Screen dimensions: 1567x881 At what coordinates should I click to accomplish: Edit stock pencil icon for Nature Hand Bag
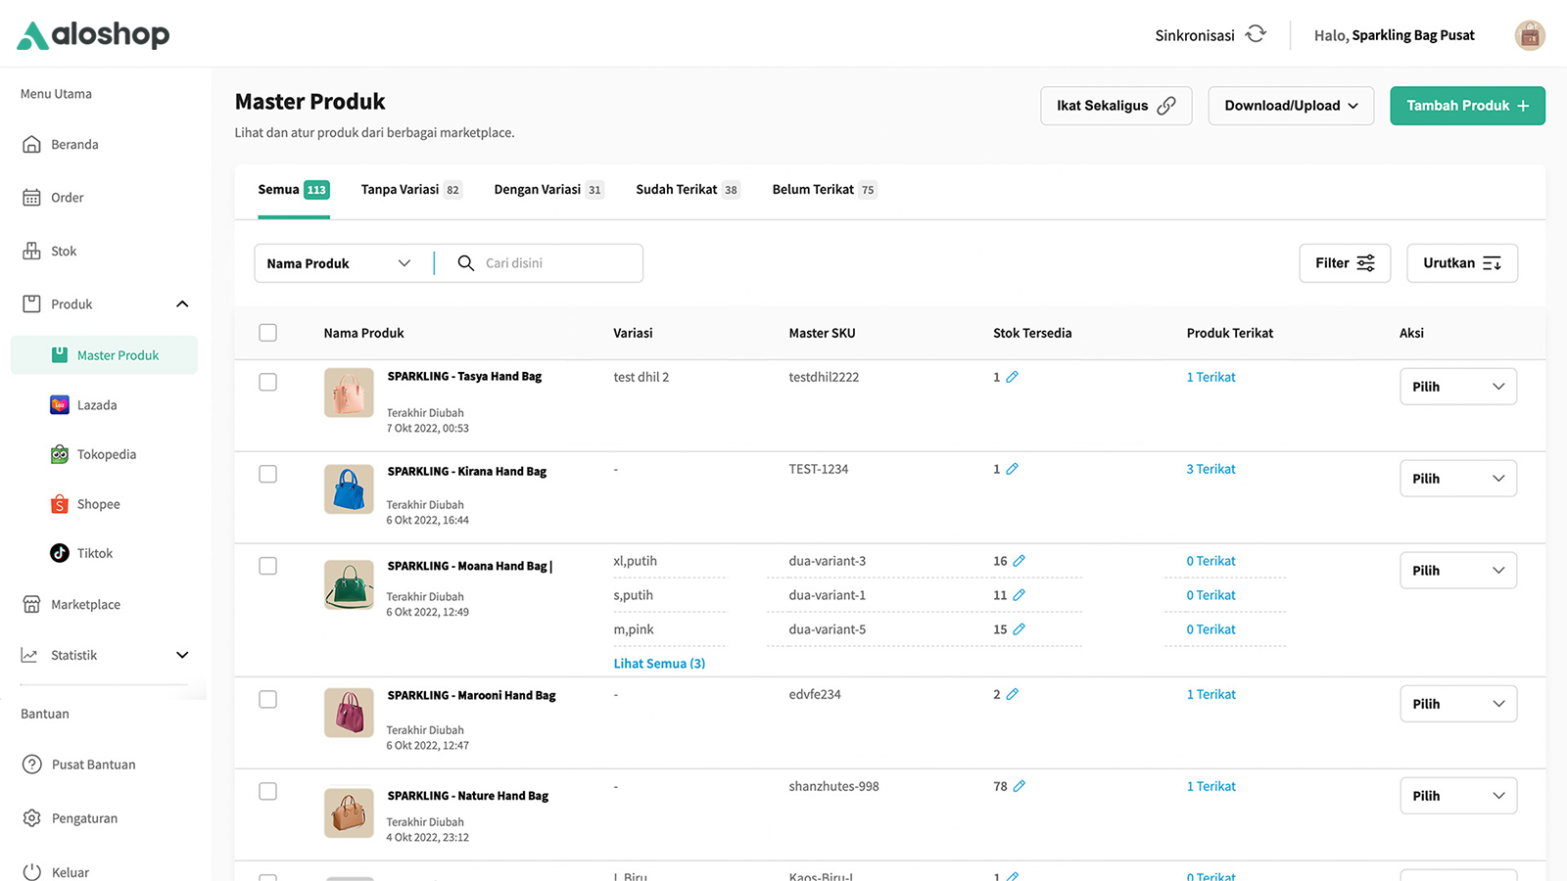[1019, 786]
